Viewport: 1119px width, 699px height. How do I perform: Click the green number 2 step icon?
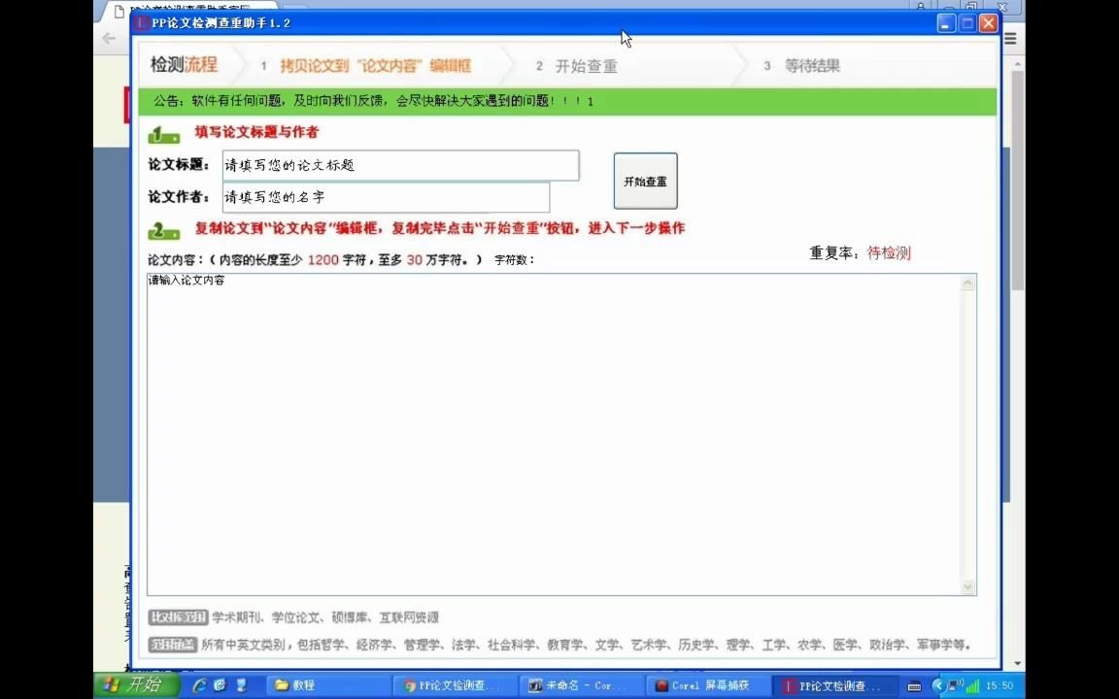[163, 230]
